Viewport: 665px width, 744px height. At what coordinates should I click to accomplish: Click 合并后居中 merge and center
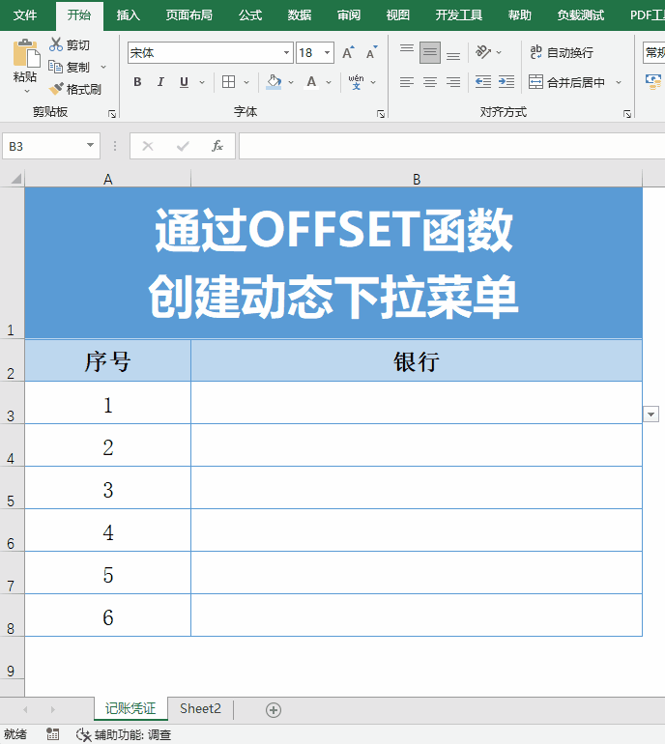[566, 82]
